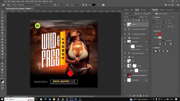The width and height of the screenshot is (180, 101).
Task: Open the Window menu
Action: pyautogui.click(x=45, y=1)
